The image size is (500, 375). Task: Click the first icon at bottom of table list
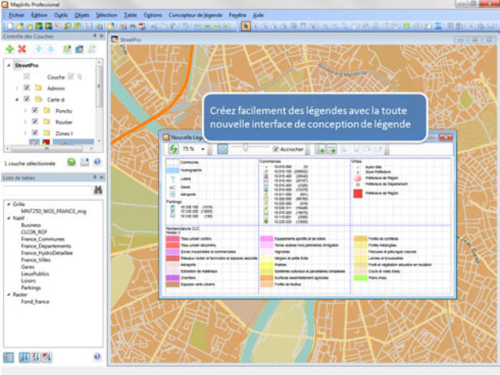point(9,358)
